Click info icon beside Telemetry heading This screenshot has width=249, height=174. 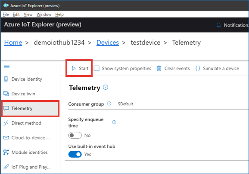pos(106,87)
